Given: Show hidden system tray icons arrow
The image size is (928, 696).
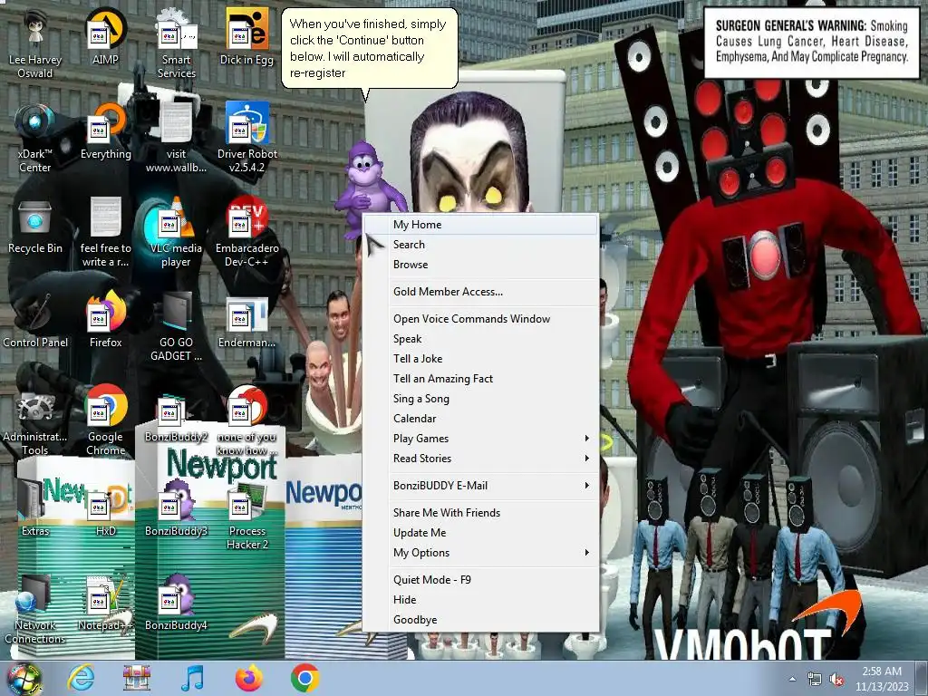Looking at the screenshot, I should 792,679.
